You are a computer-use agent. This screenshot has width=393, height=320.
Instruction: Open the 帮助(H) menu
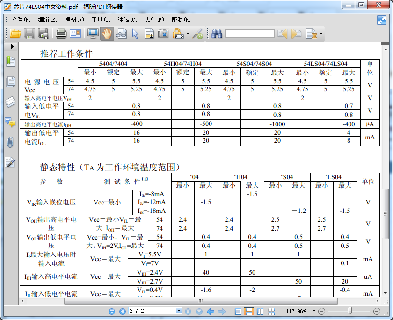[x=181, y=20]
